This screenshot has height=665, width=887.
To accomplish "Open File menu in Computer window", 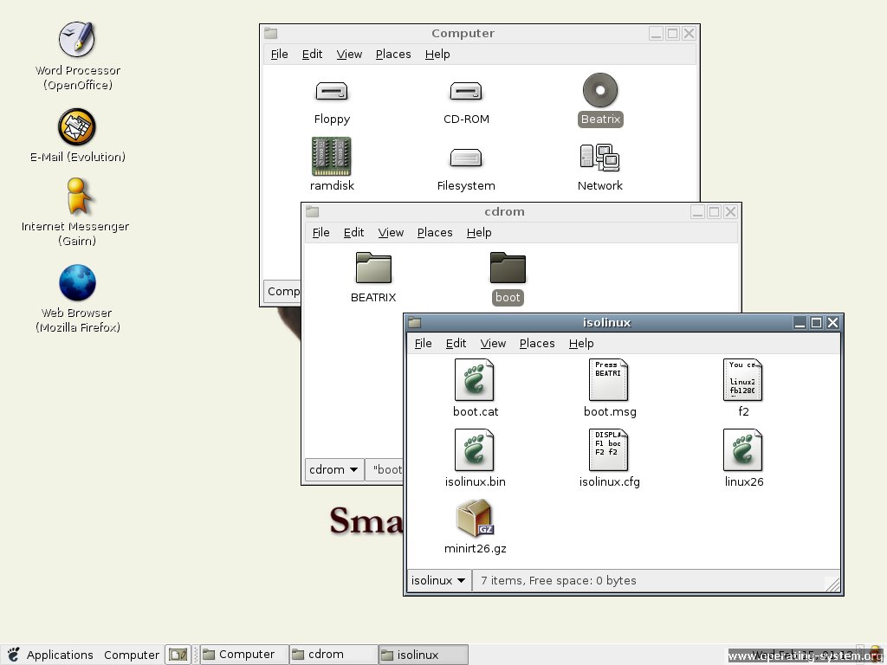I will coord(280,55).
